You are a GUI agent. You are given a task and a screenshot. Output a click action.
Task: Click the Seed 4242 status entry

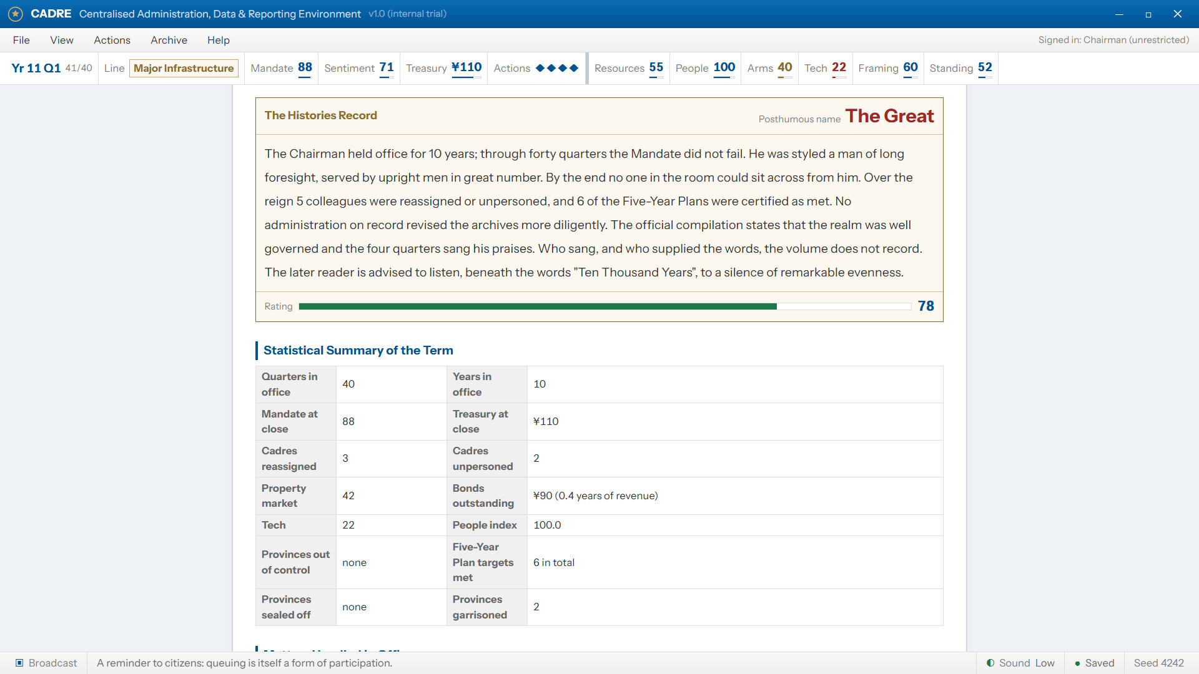pyautogui.click(x=1159, y=663)
